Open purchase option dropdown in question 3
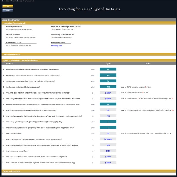 coord(108,81)
